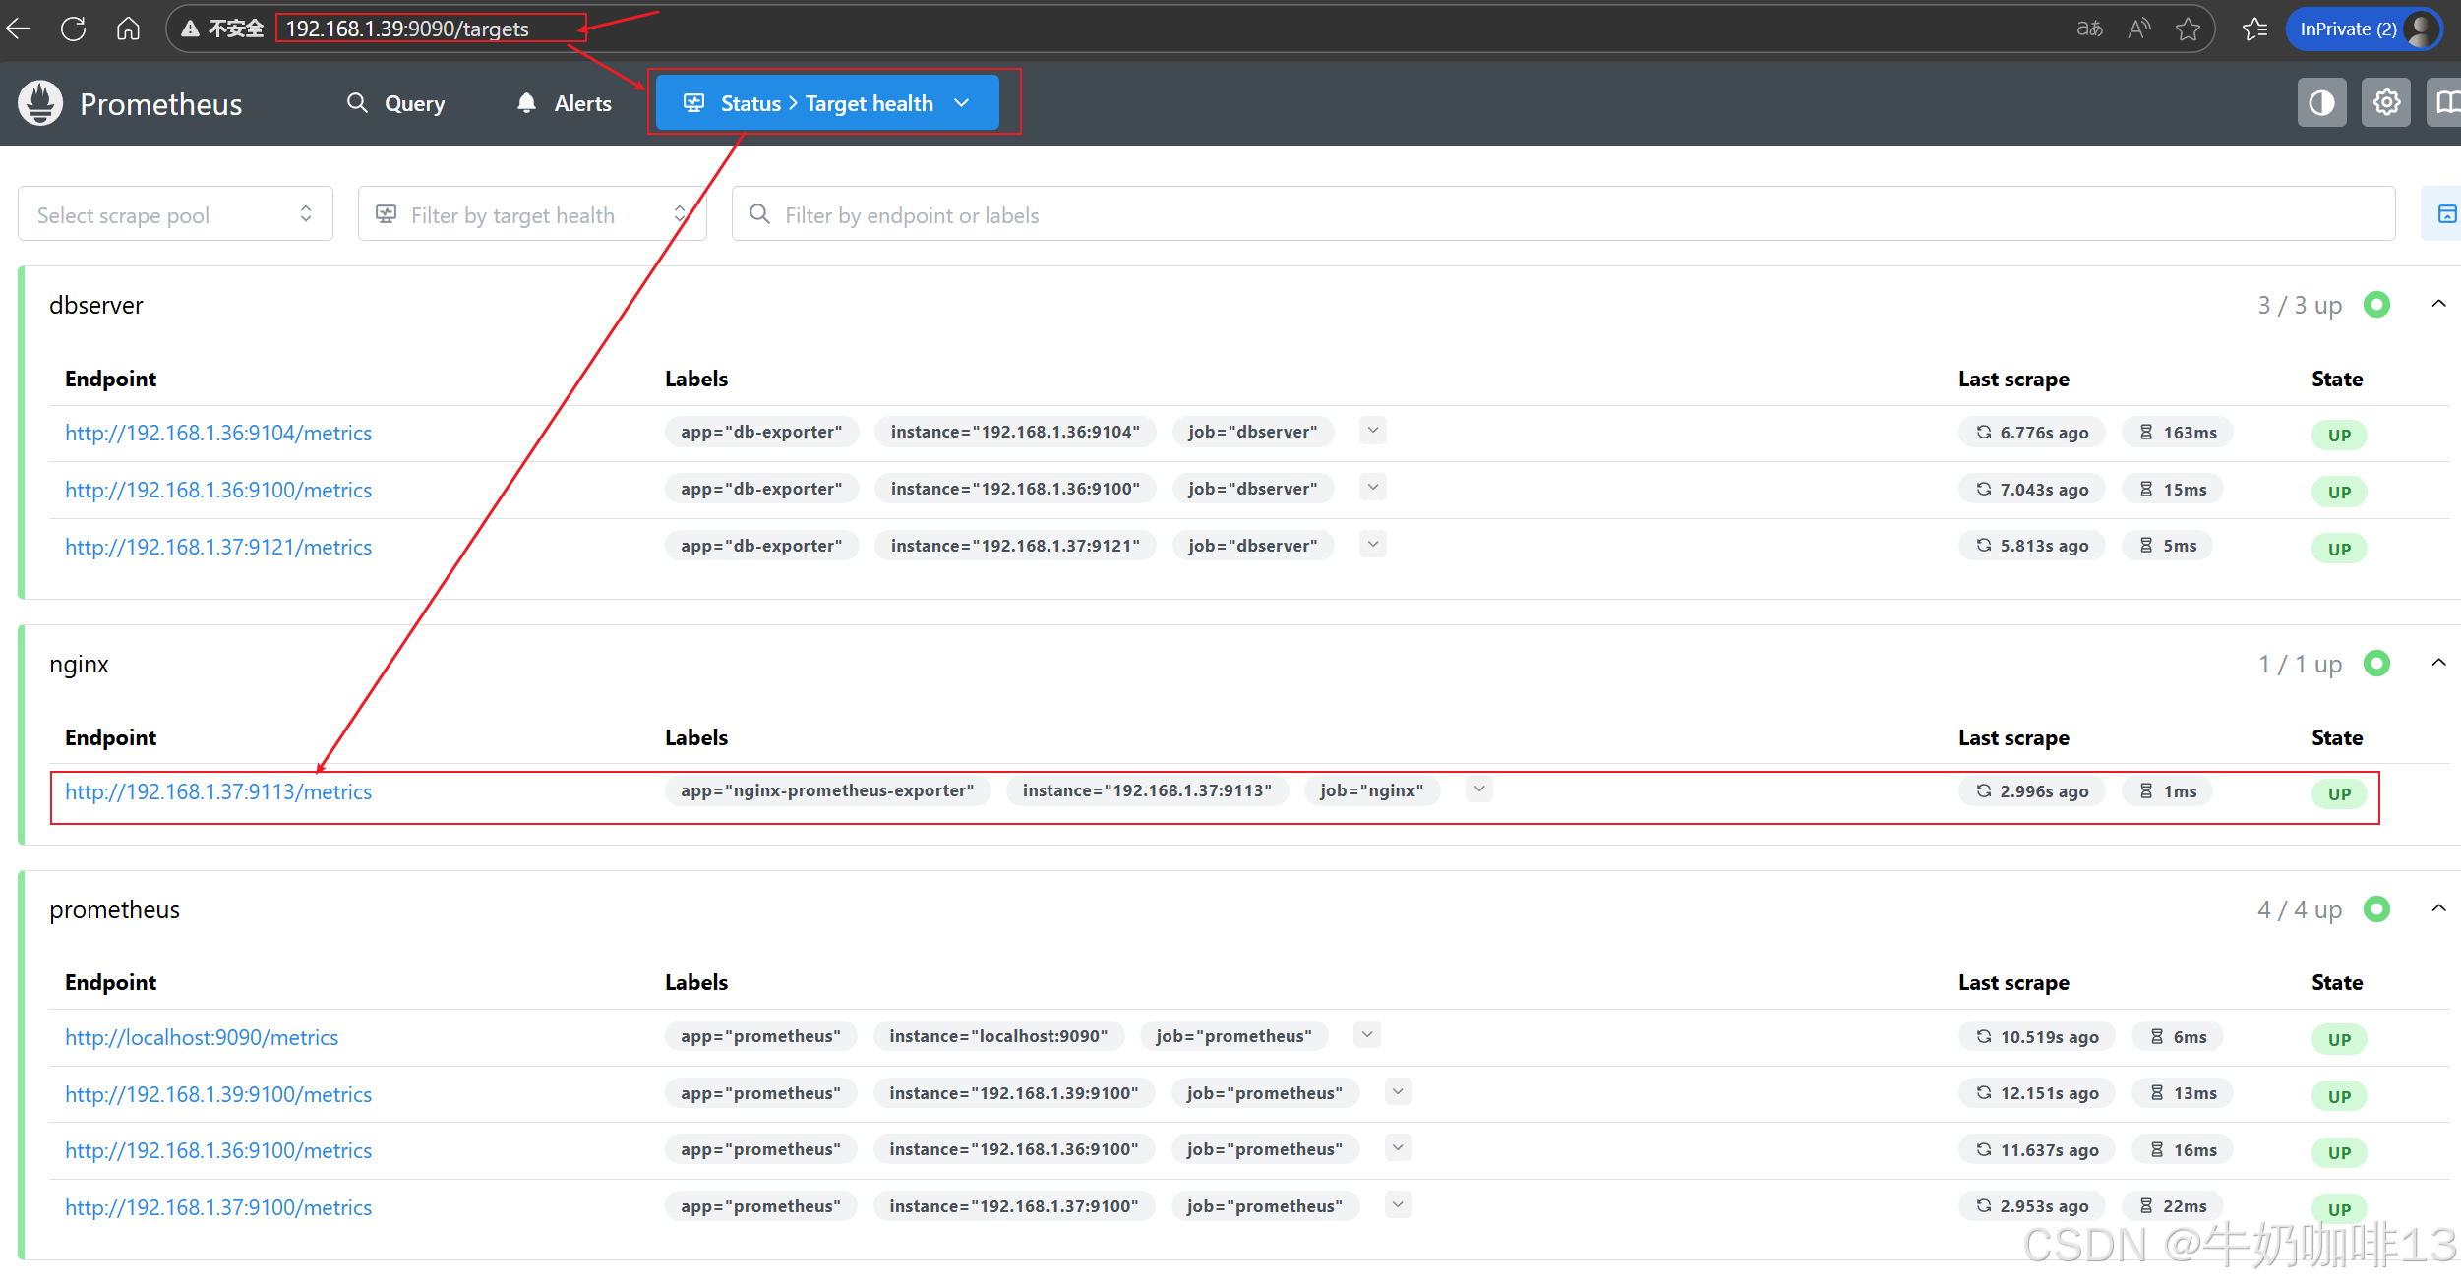Screen dimensions: 2461x1285
Task: Add page to favorites star icon
Action: pos(2188,29)
